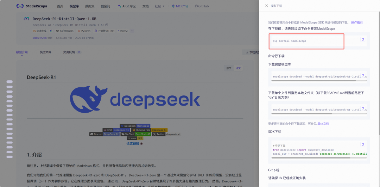Click the Twitter deepseek ai badge

coord(166,134)
